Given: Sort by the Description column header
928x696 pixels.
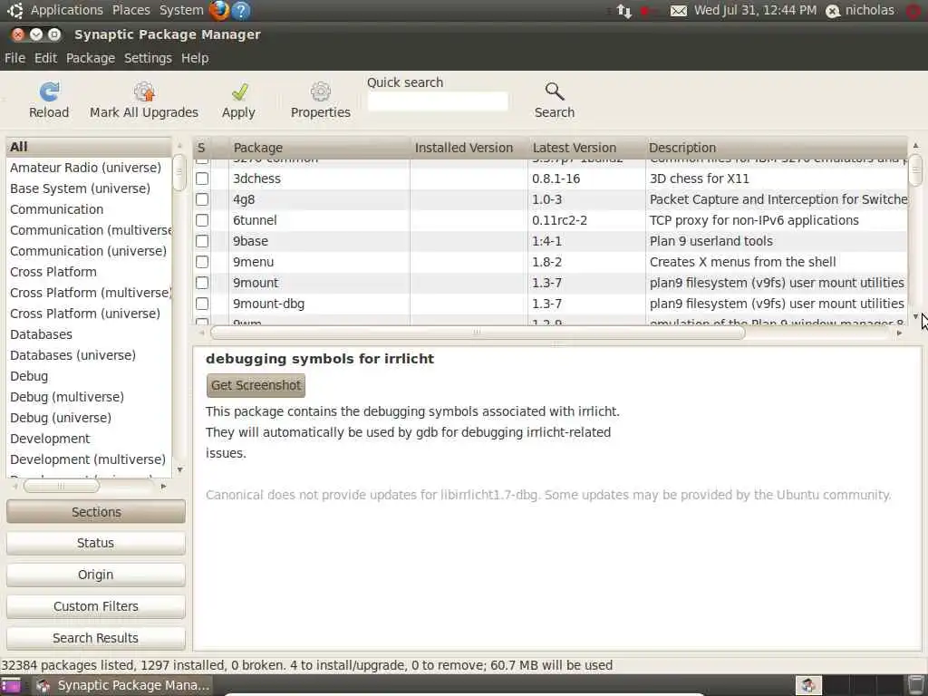Looking at the screenshot, I should pyautogui.click(x=776, y=148).
